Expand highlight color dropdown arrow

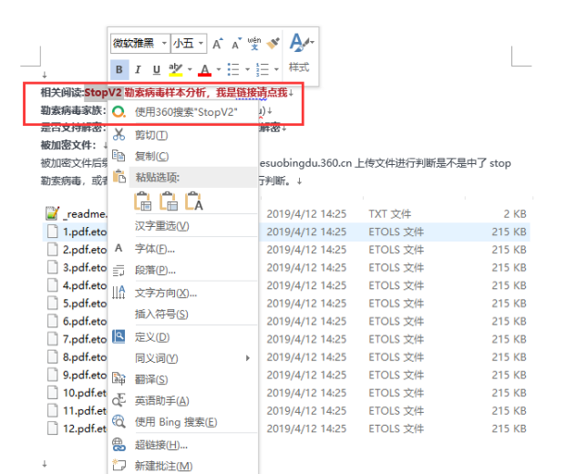point(190,69)
